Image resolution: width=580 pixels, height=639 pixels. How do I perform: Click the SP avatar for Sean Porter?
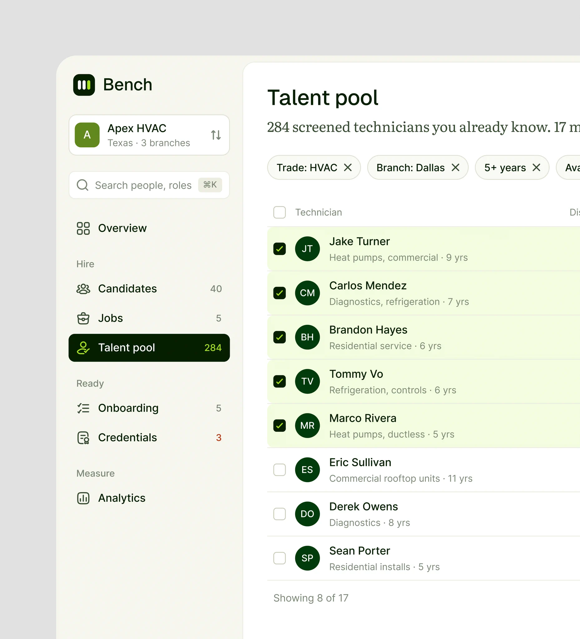307,558
